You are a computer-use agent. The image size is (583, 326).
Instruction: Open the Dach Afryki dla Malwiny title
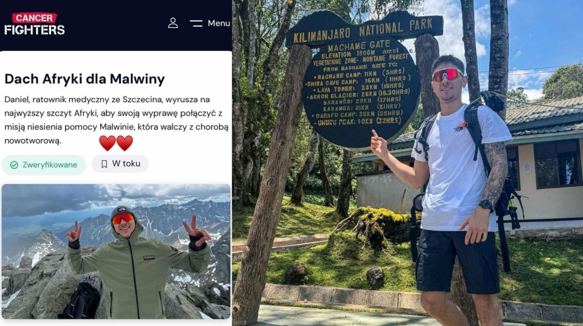coord(84,79)
